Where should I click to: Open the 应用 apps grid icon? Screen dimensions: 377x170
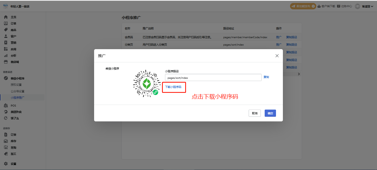coord(6,49)
